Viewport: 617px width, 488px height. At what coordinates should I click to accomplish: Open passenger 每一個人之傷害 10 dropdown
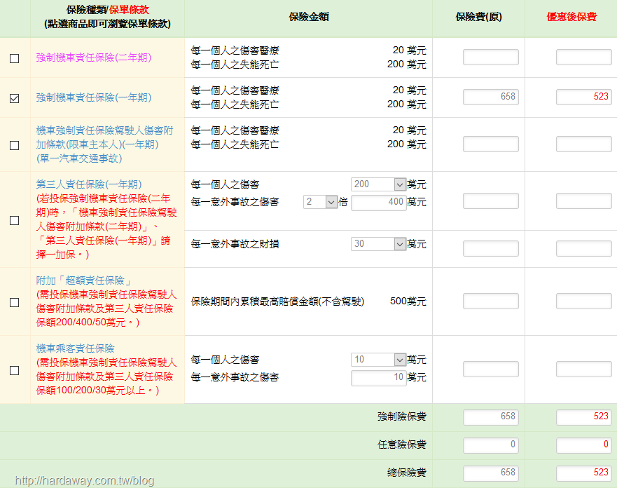378,359
